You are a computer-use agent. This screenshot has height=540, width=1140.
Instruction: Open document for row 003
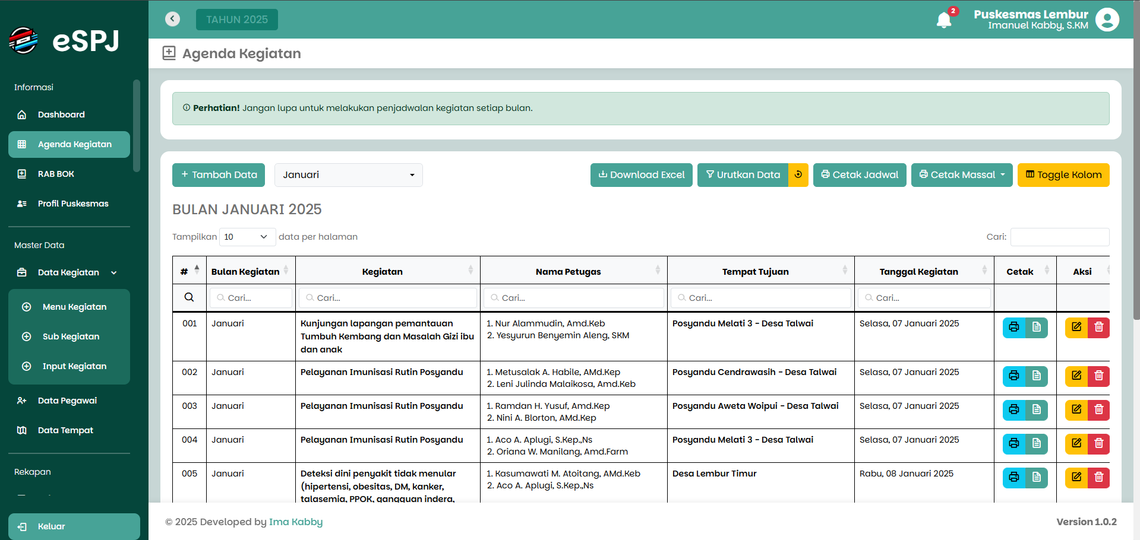(1037, 409)
